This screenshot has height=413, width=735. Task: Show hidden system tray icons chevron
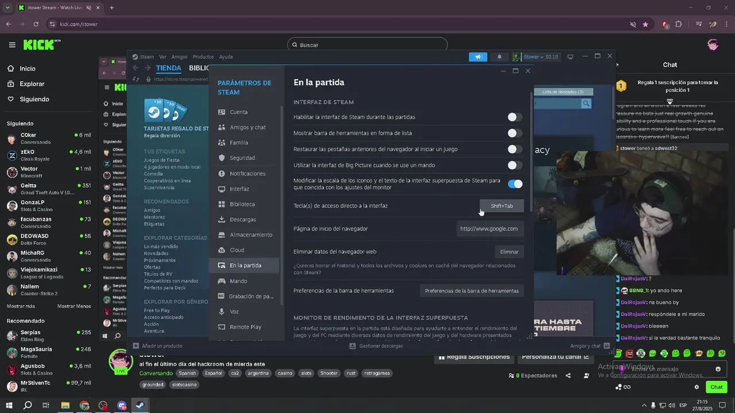[644, 406]
